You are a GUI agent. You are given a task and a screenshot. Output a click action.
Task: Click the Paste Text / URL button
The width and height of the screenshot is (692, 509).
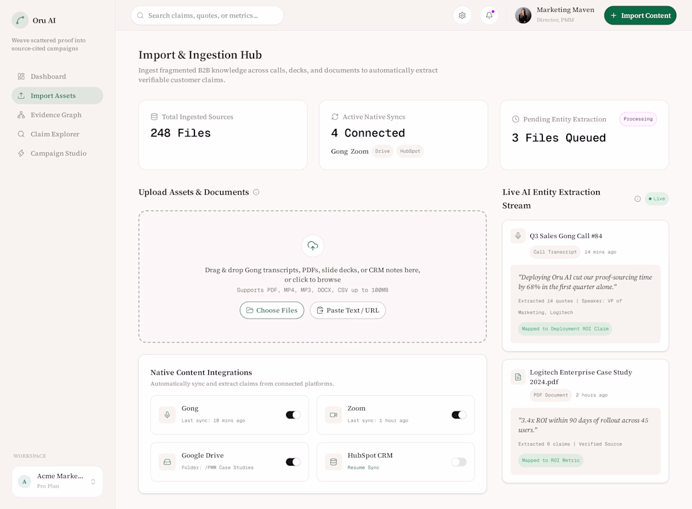(348, 310)
